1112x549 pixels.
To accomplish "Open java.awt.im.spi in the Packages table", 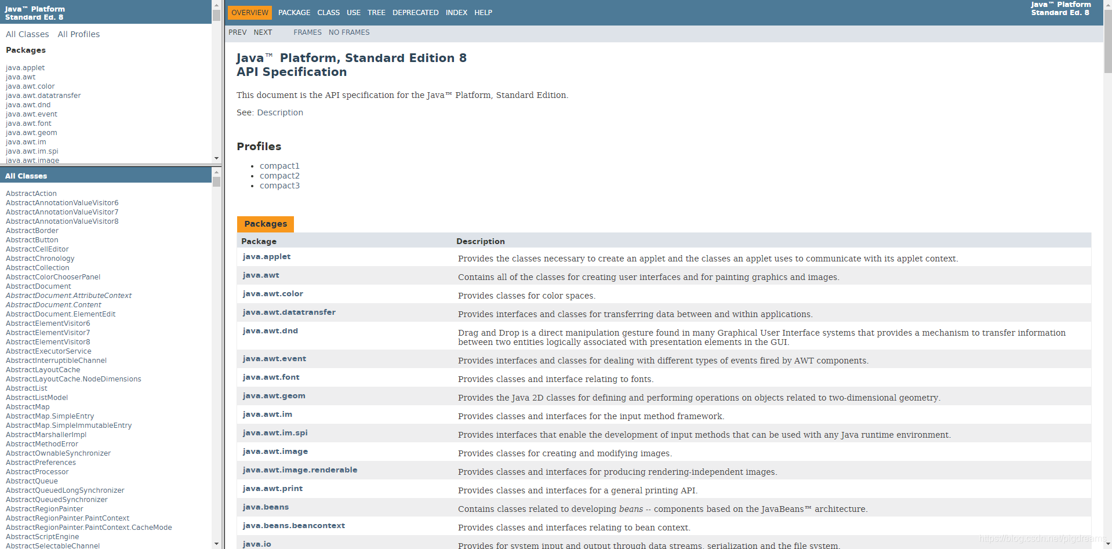I will click(275, 433).
